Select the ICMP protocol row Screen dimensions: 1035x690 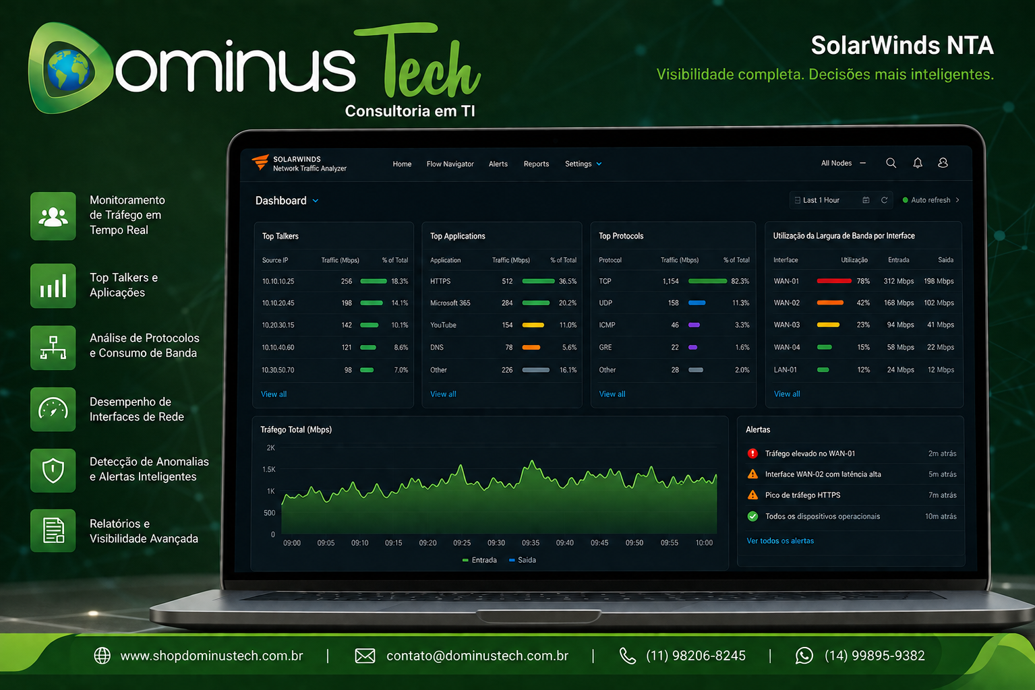point(674,325)
